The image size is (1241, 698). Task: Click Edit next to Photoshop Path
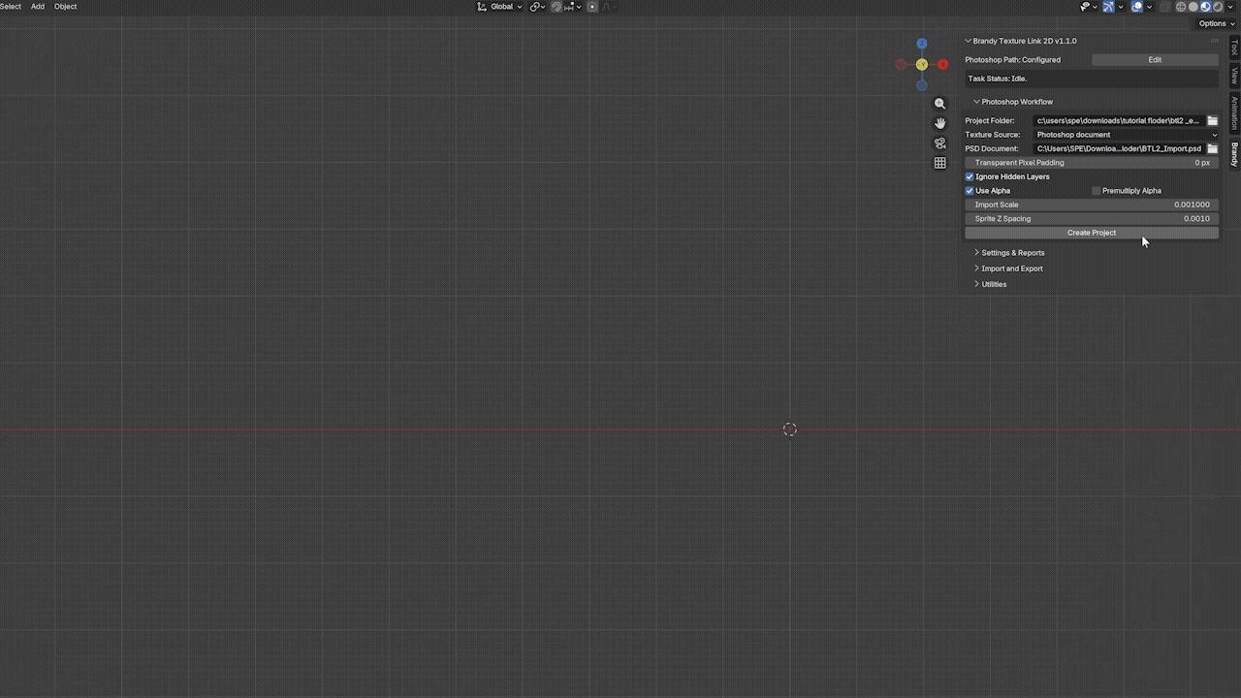tap(1155, 60)
